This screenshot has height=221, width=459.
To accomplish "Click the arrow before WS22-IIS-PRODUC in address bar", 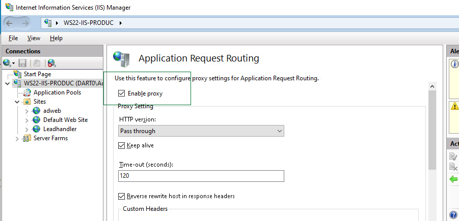I will pos(58,23).
